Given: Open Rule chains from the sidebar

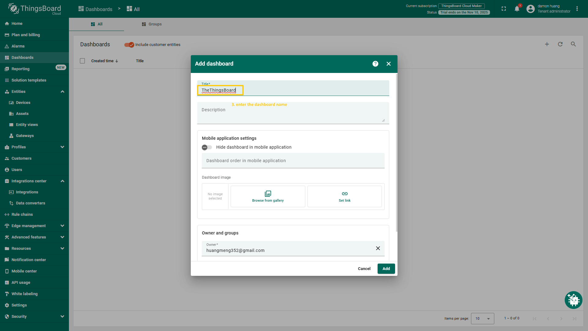Looking at the screenshot, I should [22, 215].
